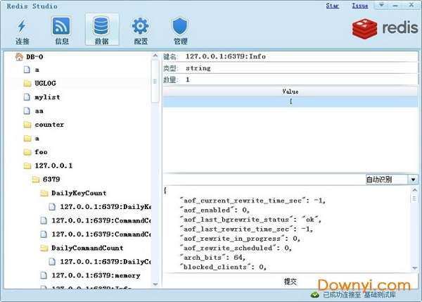Click the file icon beside 127.0.0.1:6379:memory
This screenshot has width=422, height=302.
(44, 275)
